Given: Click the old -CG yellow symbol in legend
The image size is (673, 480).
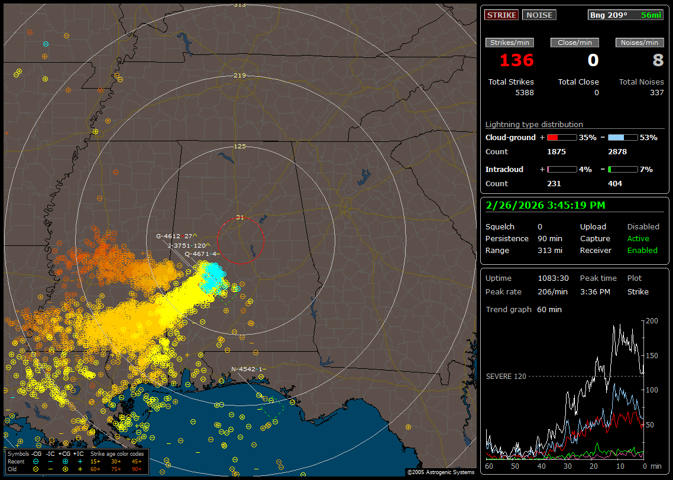Looking at the screenshot, I should 36,469.
